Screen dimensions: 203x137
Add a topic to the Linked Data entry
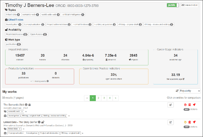pos(23,129)
